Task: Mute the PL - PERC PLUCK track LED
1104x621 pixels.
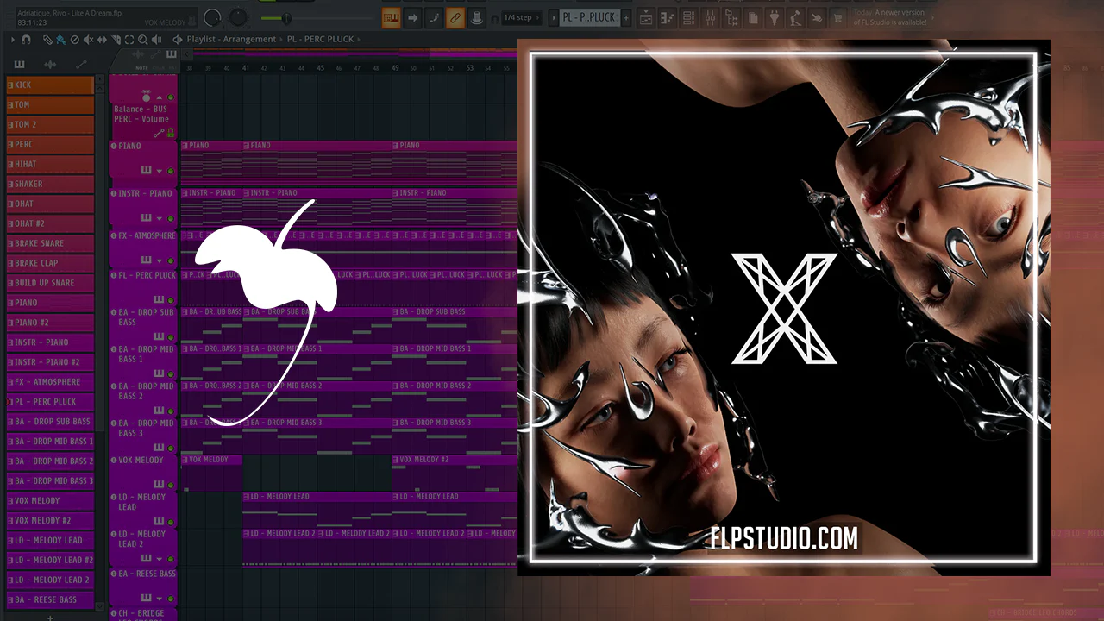Action: click(171, 299)
